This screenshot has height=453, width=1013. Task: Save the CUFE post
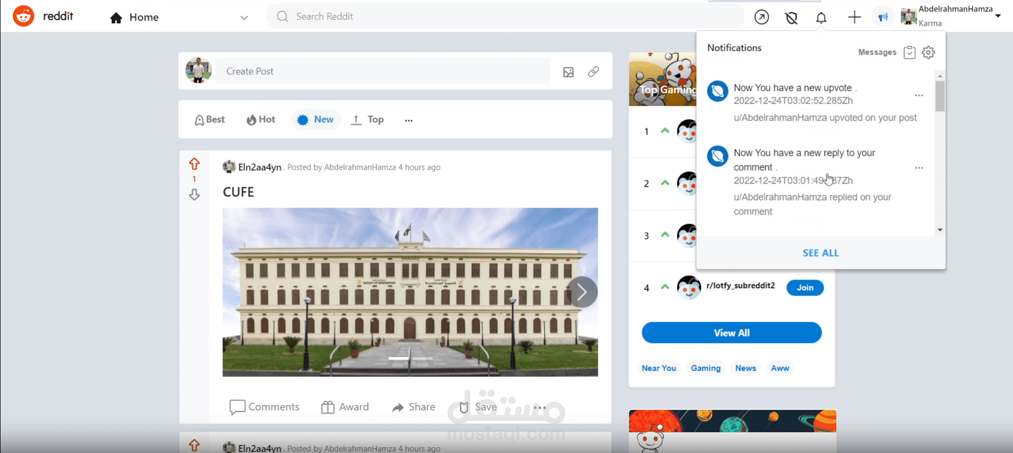pos(478,407)
